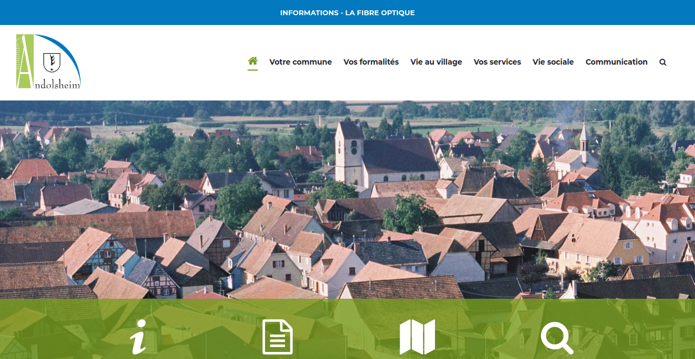Open the search magnifier in the navigation bar
Viewport: 695px width, 359px height.
coord(662,62)
